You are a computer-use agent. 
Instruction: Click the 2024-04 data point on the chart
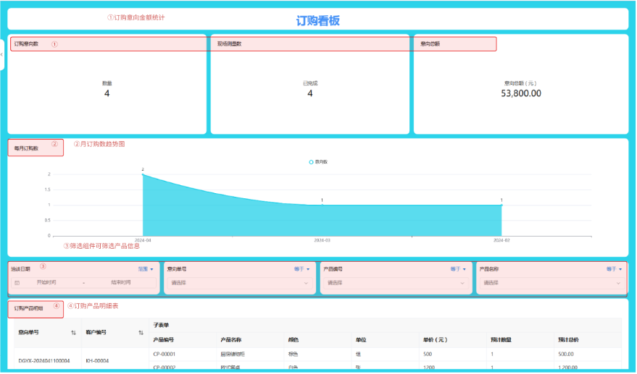click(x=143, y=174)
